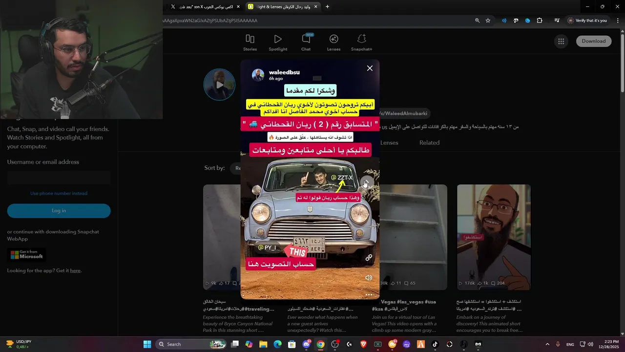625x352 pixels.
Task: Open the blue sound-wave extension icon
Action: [504, 21]
